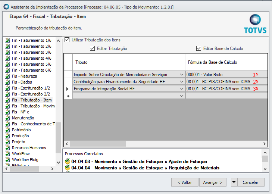Toggle Utilizar Tributação dos Itens checkbox
Image resolution: width=272 pixels, height=194 pixels.
pos(67,40)
